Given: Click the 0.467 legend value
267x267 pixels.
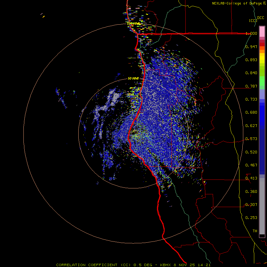Looking at the screenshot, I should click(251, 165).
